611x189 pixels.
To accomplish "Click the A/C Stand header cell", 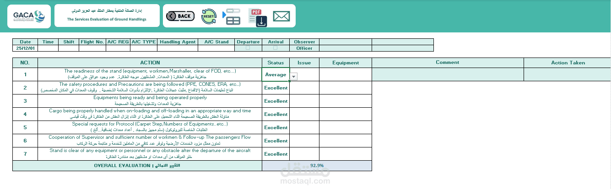I will pyautogui.click(x=216, y=42).
